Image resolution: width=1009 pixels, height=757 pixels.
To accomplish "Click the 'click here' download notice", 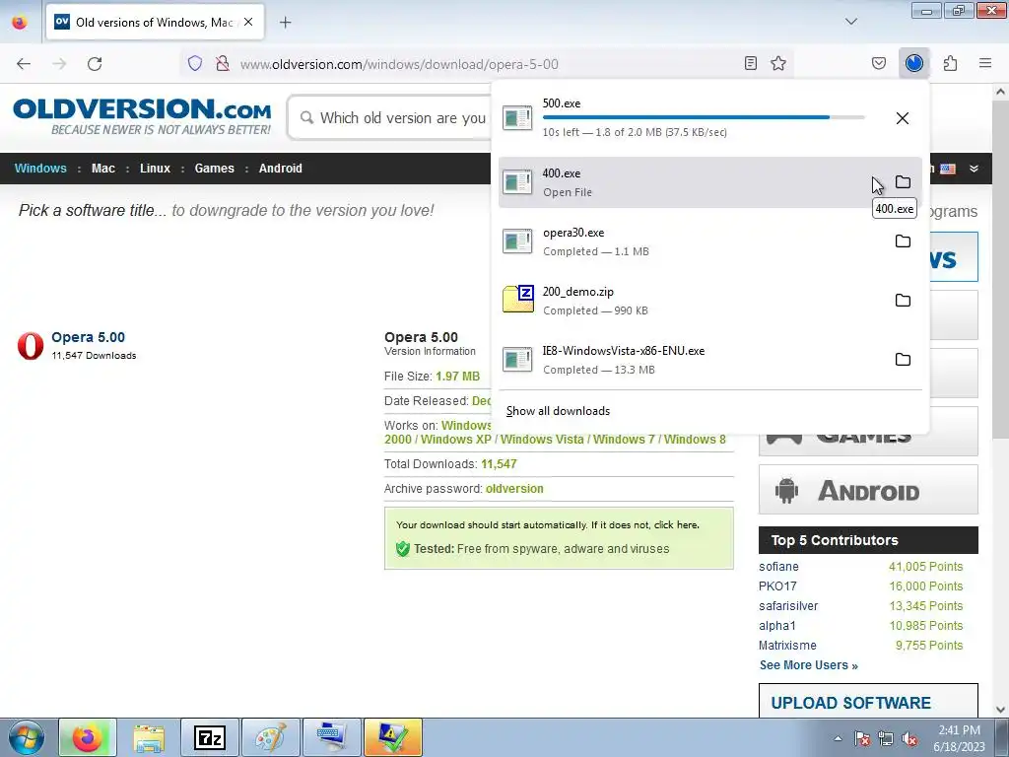I will [x=676, y=525].
